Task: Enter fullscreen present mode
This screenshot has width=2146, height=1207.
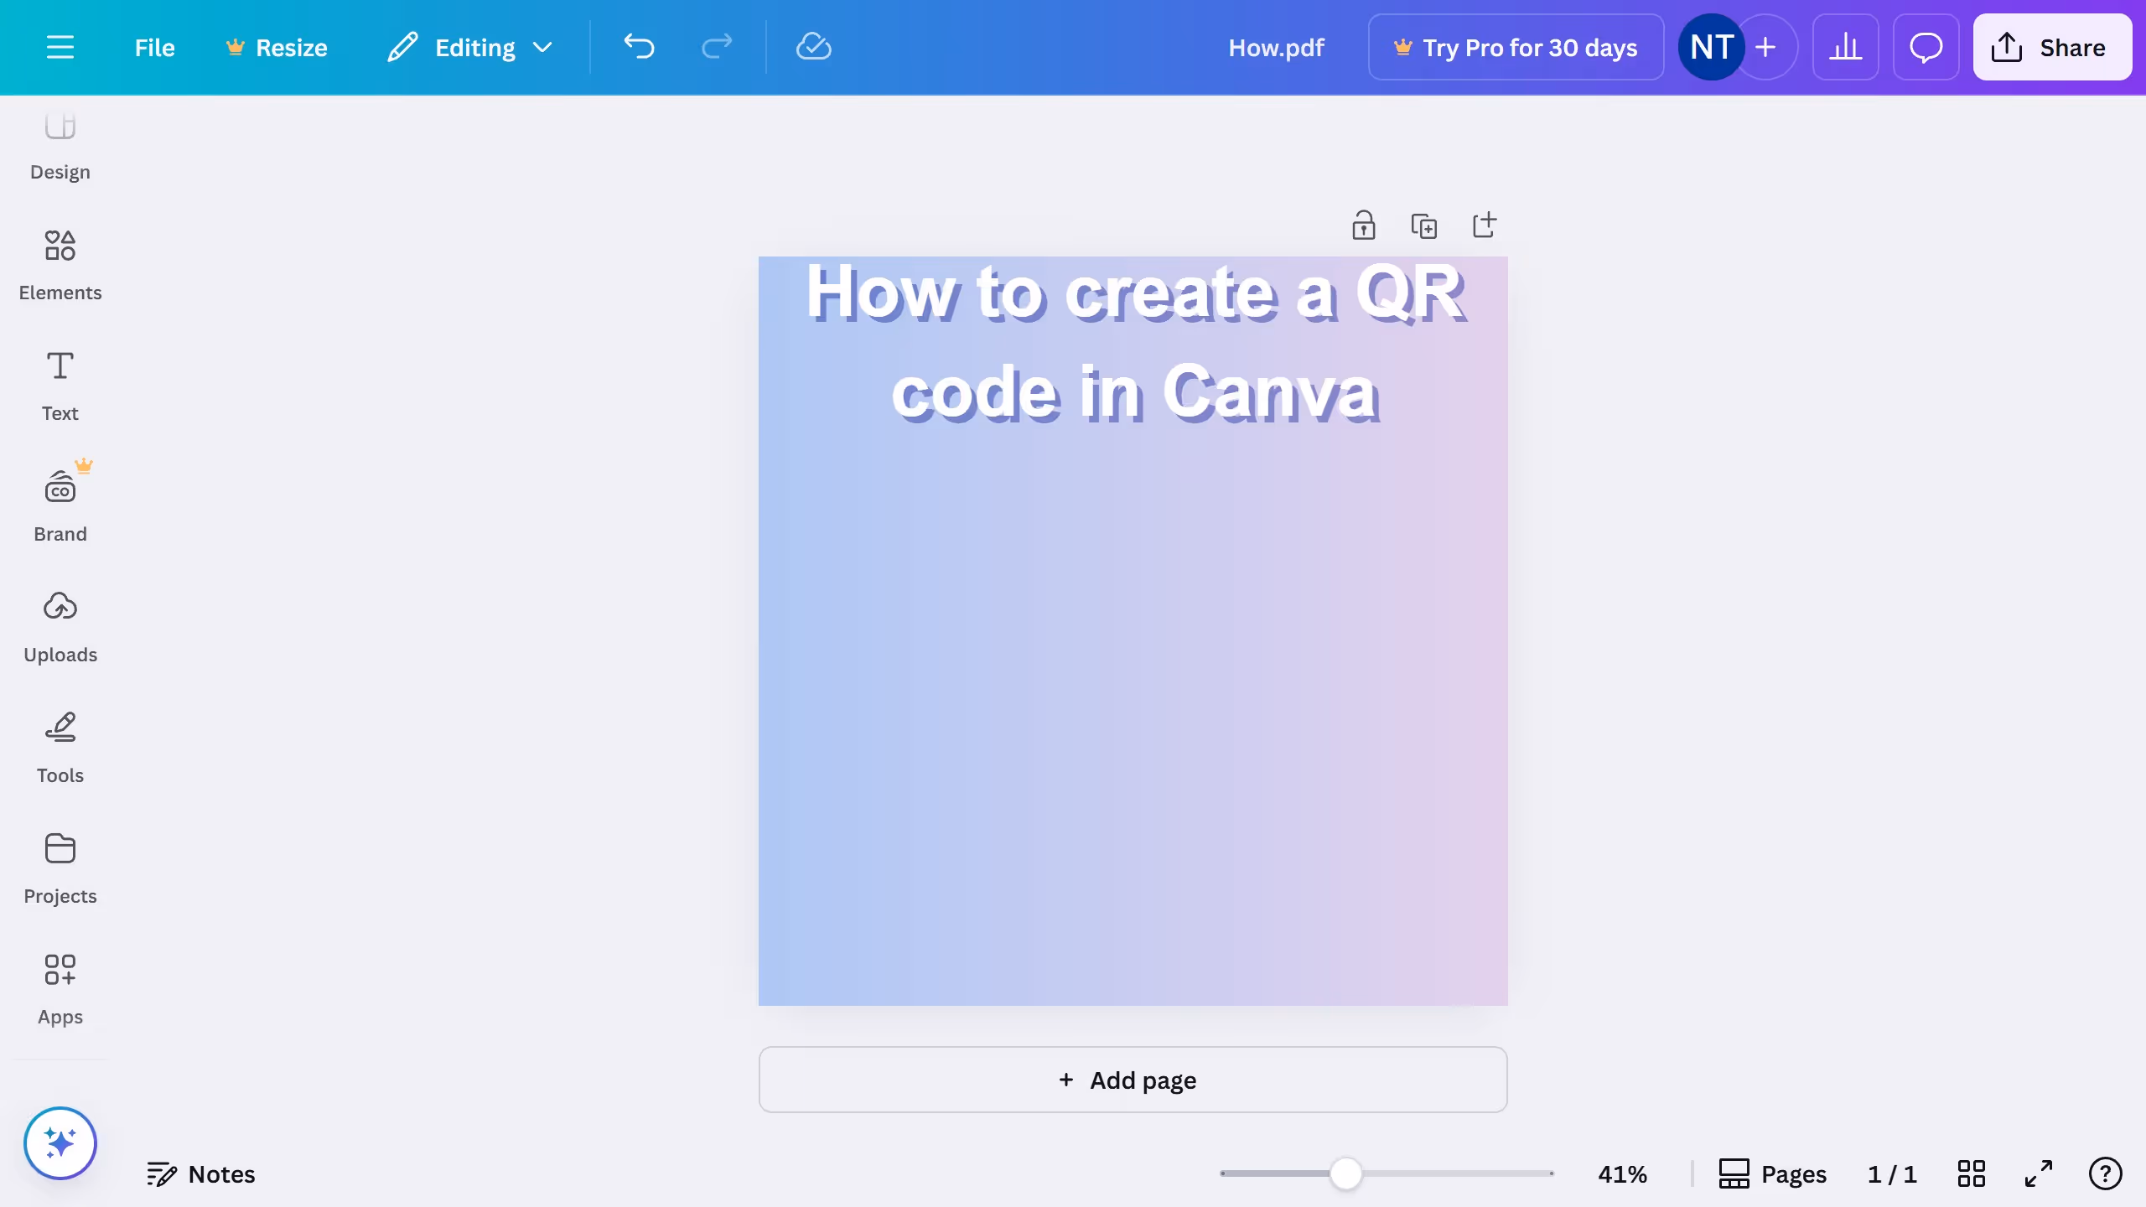Action: (x=2039, y=1173)
